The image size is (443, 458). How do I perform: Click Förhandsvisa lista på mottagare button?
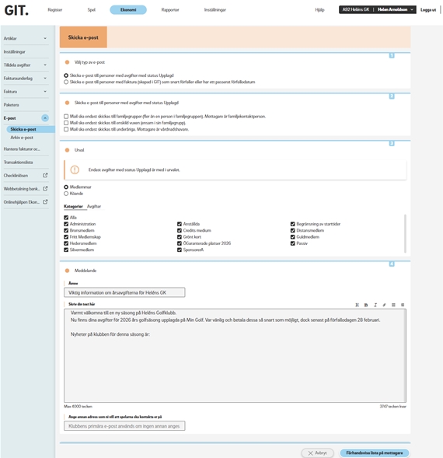click(375, 453)
